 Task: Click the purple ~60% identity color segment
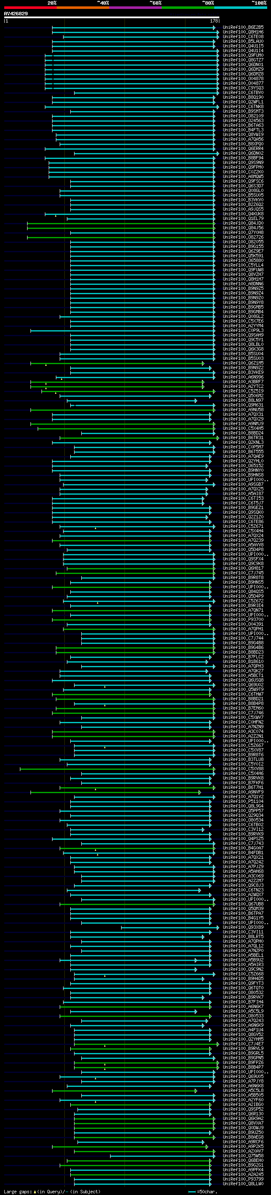pyautogui.click(x=136, y=8)
